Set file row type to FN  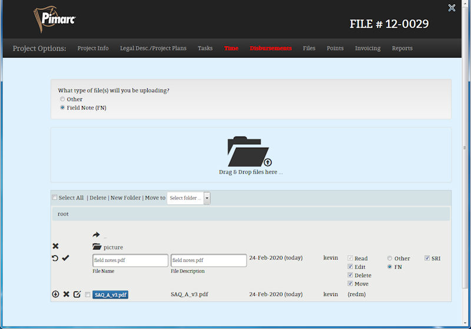pos(390,266)
